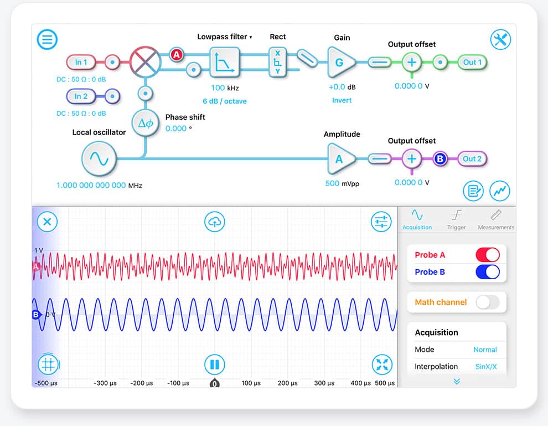Click the mixer cross-circle icon
The image size is (548, 426).
[x=145, y=62]
